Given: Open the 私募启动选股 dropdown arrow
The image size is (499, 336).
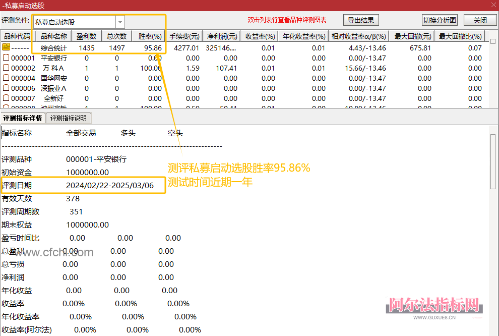Looking at the screenshot, I should (119, 22).
